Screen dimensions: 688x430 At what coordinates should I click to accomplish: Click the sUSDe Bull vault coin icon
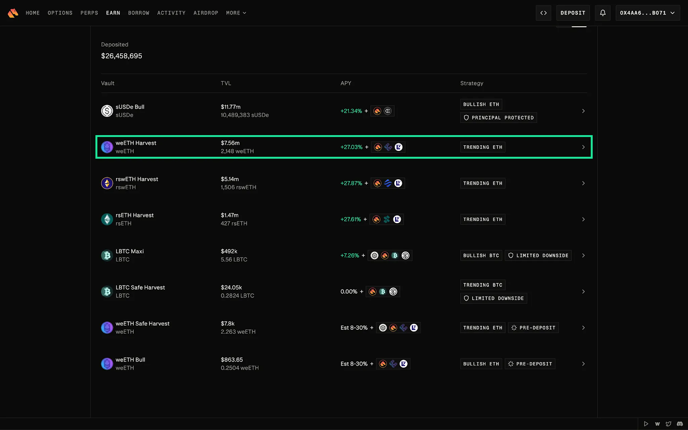coord(107,111)
